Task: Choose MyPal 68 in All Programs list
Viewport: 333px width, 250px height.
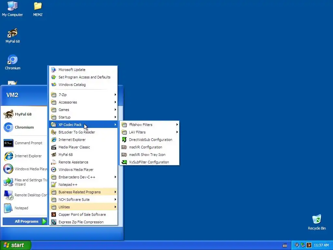Action: pyautogui.click(x=83, y=155)
